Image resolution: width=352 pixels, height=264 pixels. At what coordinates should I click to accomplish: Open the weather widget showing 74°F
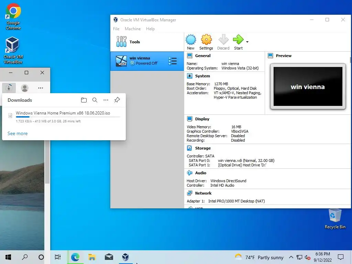[x=259, y=257]
